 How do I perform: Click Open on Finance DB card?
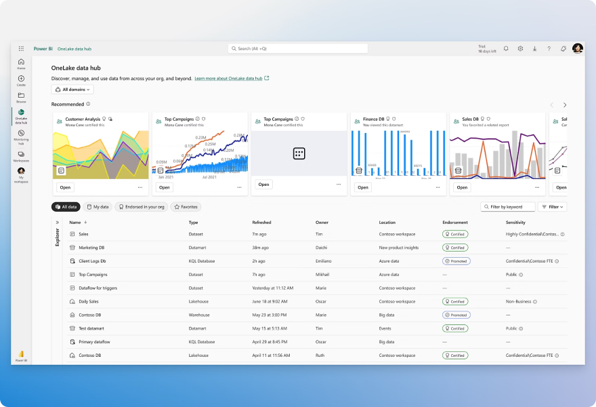tap(363, 187)
